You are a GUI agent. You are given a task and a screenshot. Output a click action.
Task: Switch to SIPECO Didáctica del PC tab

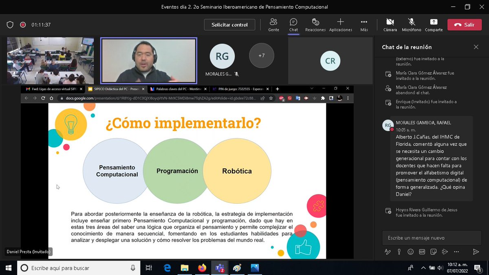point(115,88)
